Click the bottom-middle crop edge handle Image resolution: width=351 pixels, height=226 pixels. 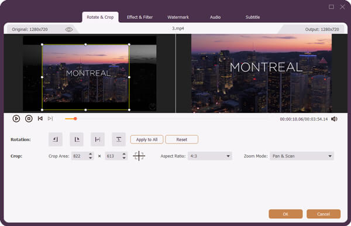click(85, 110)
